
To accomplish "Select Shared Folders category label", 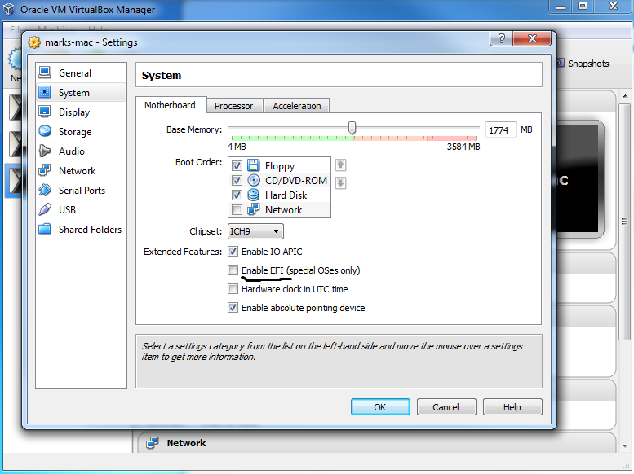I will [x=91, y=230].
